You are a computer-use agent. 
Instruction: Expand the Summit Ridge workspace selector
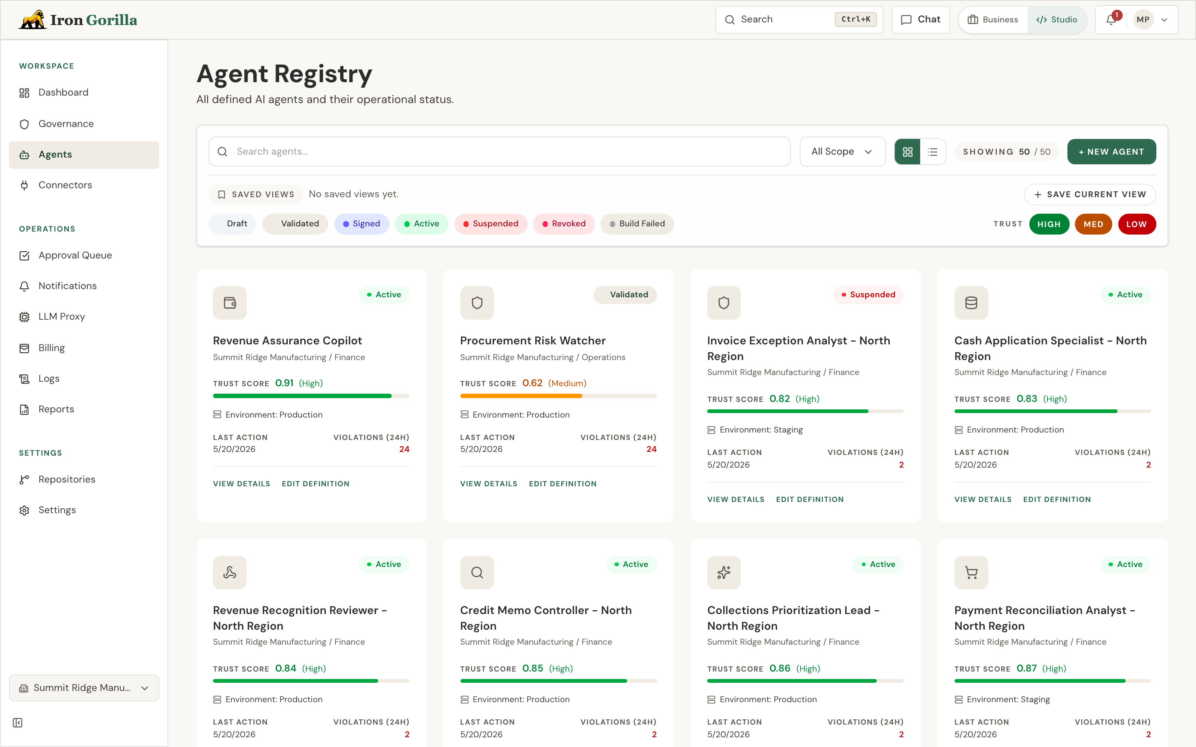84,688
